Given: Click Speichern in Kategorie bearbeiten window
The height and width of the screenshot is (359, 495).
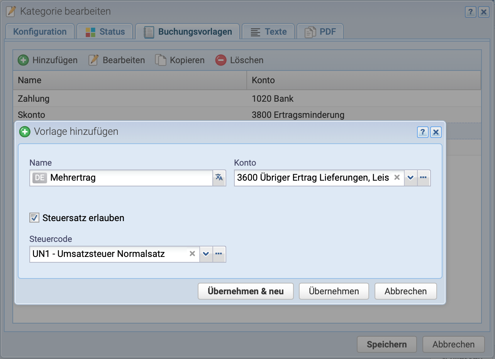Looking at the screenshot, I should click(x=387, y=344).
